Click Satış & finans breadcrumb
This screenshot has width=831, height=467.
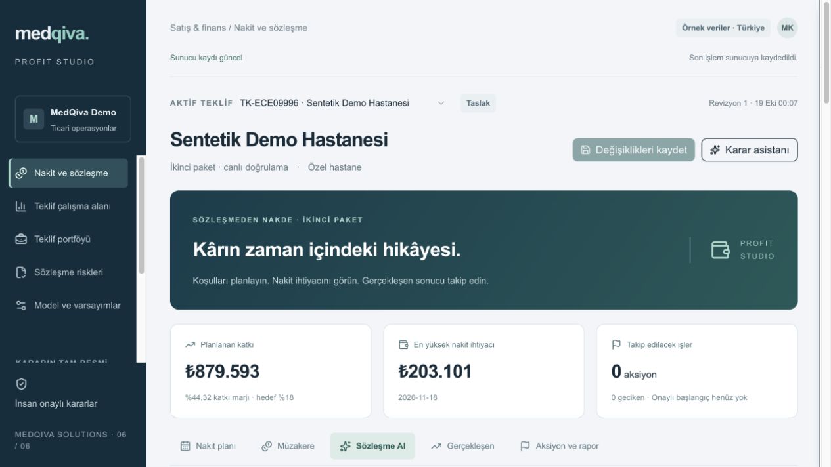198,28
